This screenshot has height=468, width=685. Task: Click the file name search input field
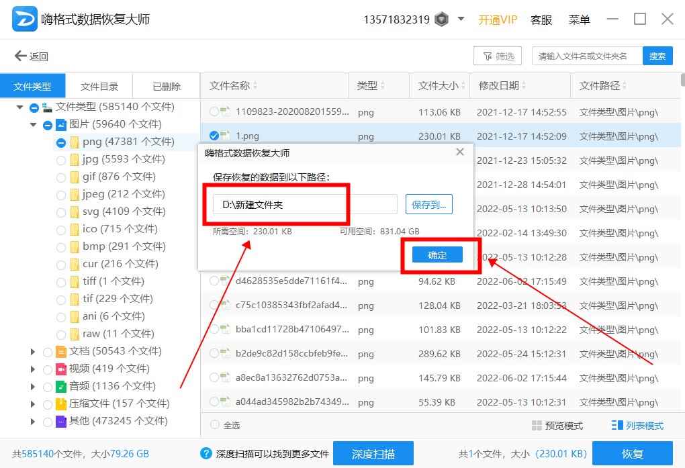586,56
